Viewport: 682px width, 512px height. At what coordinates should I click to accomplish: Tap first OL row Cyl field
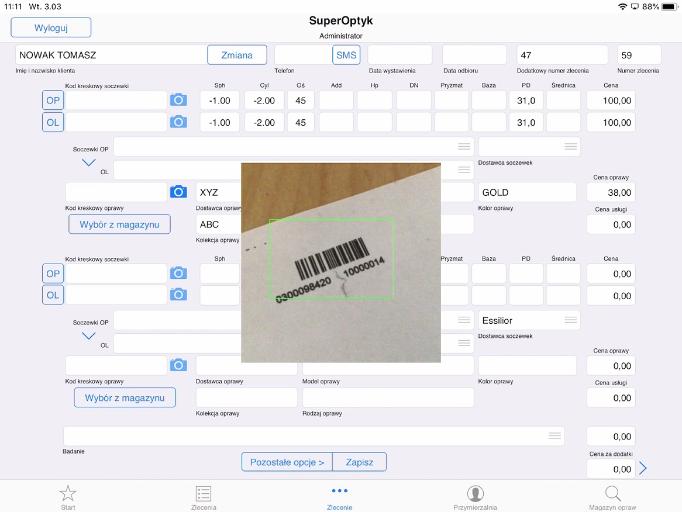[264, 122]
